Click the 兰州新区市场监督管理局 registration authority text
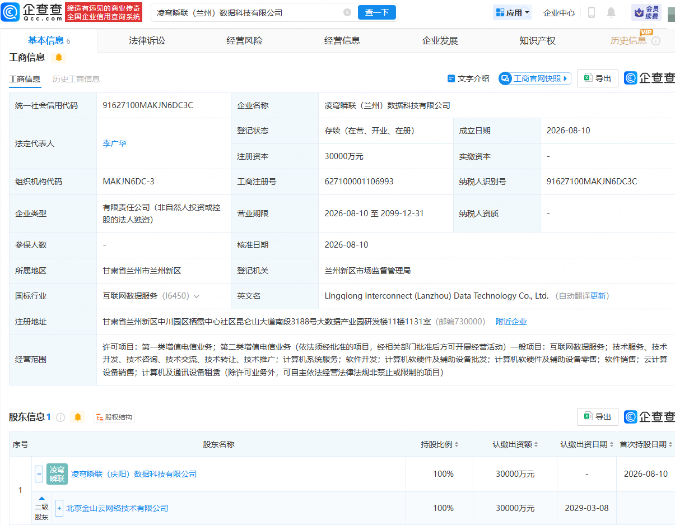675x525 pixels. 367,271
